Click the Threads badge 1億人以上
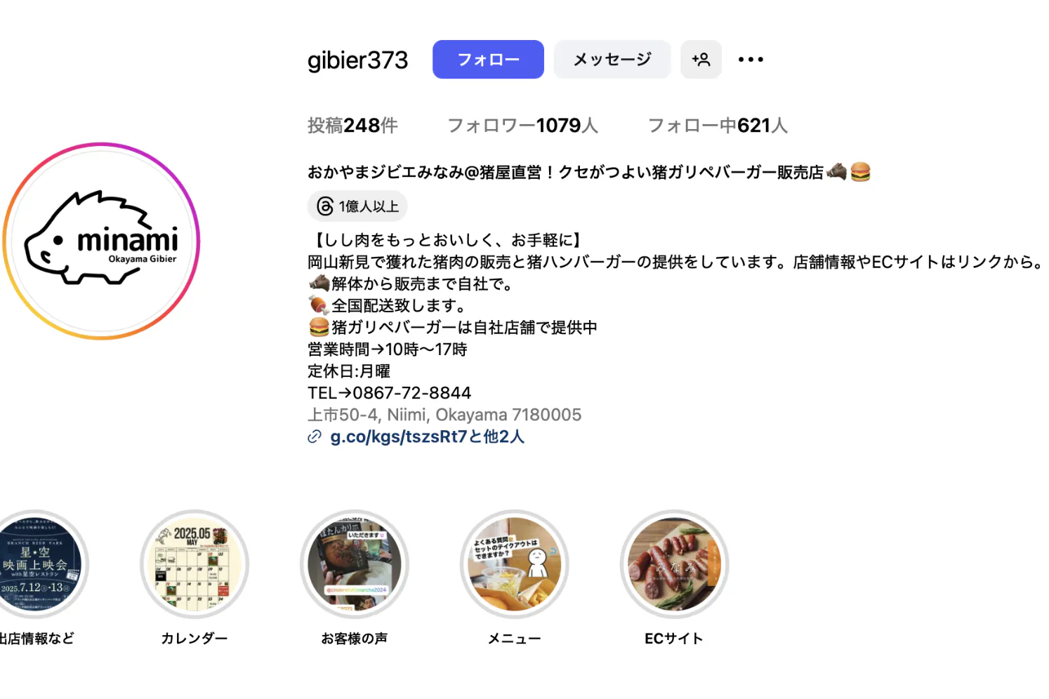 (357, 206)
